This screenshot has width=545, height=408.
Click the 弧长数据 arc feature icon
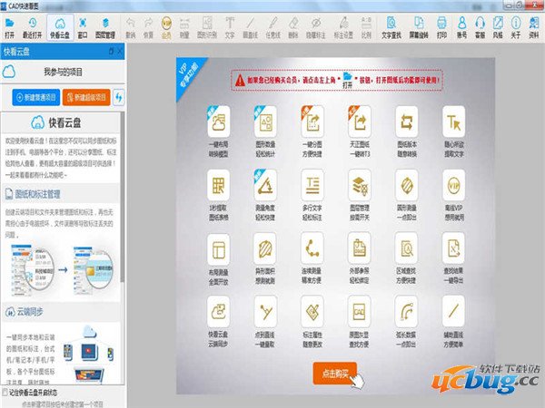(407, 312)
